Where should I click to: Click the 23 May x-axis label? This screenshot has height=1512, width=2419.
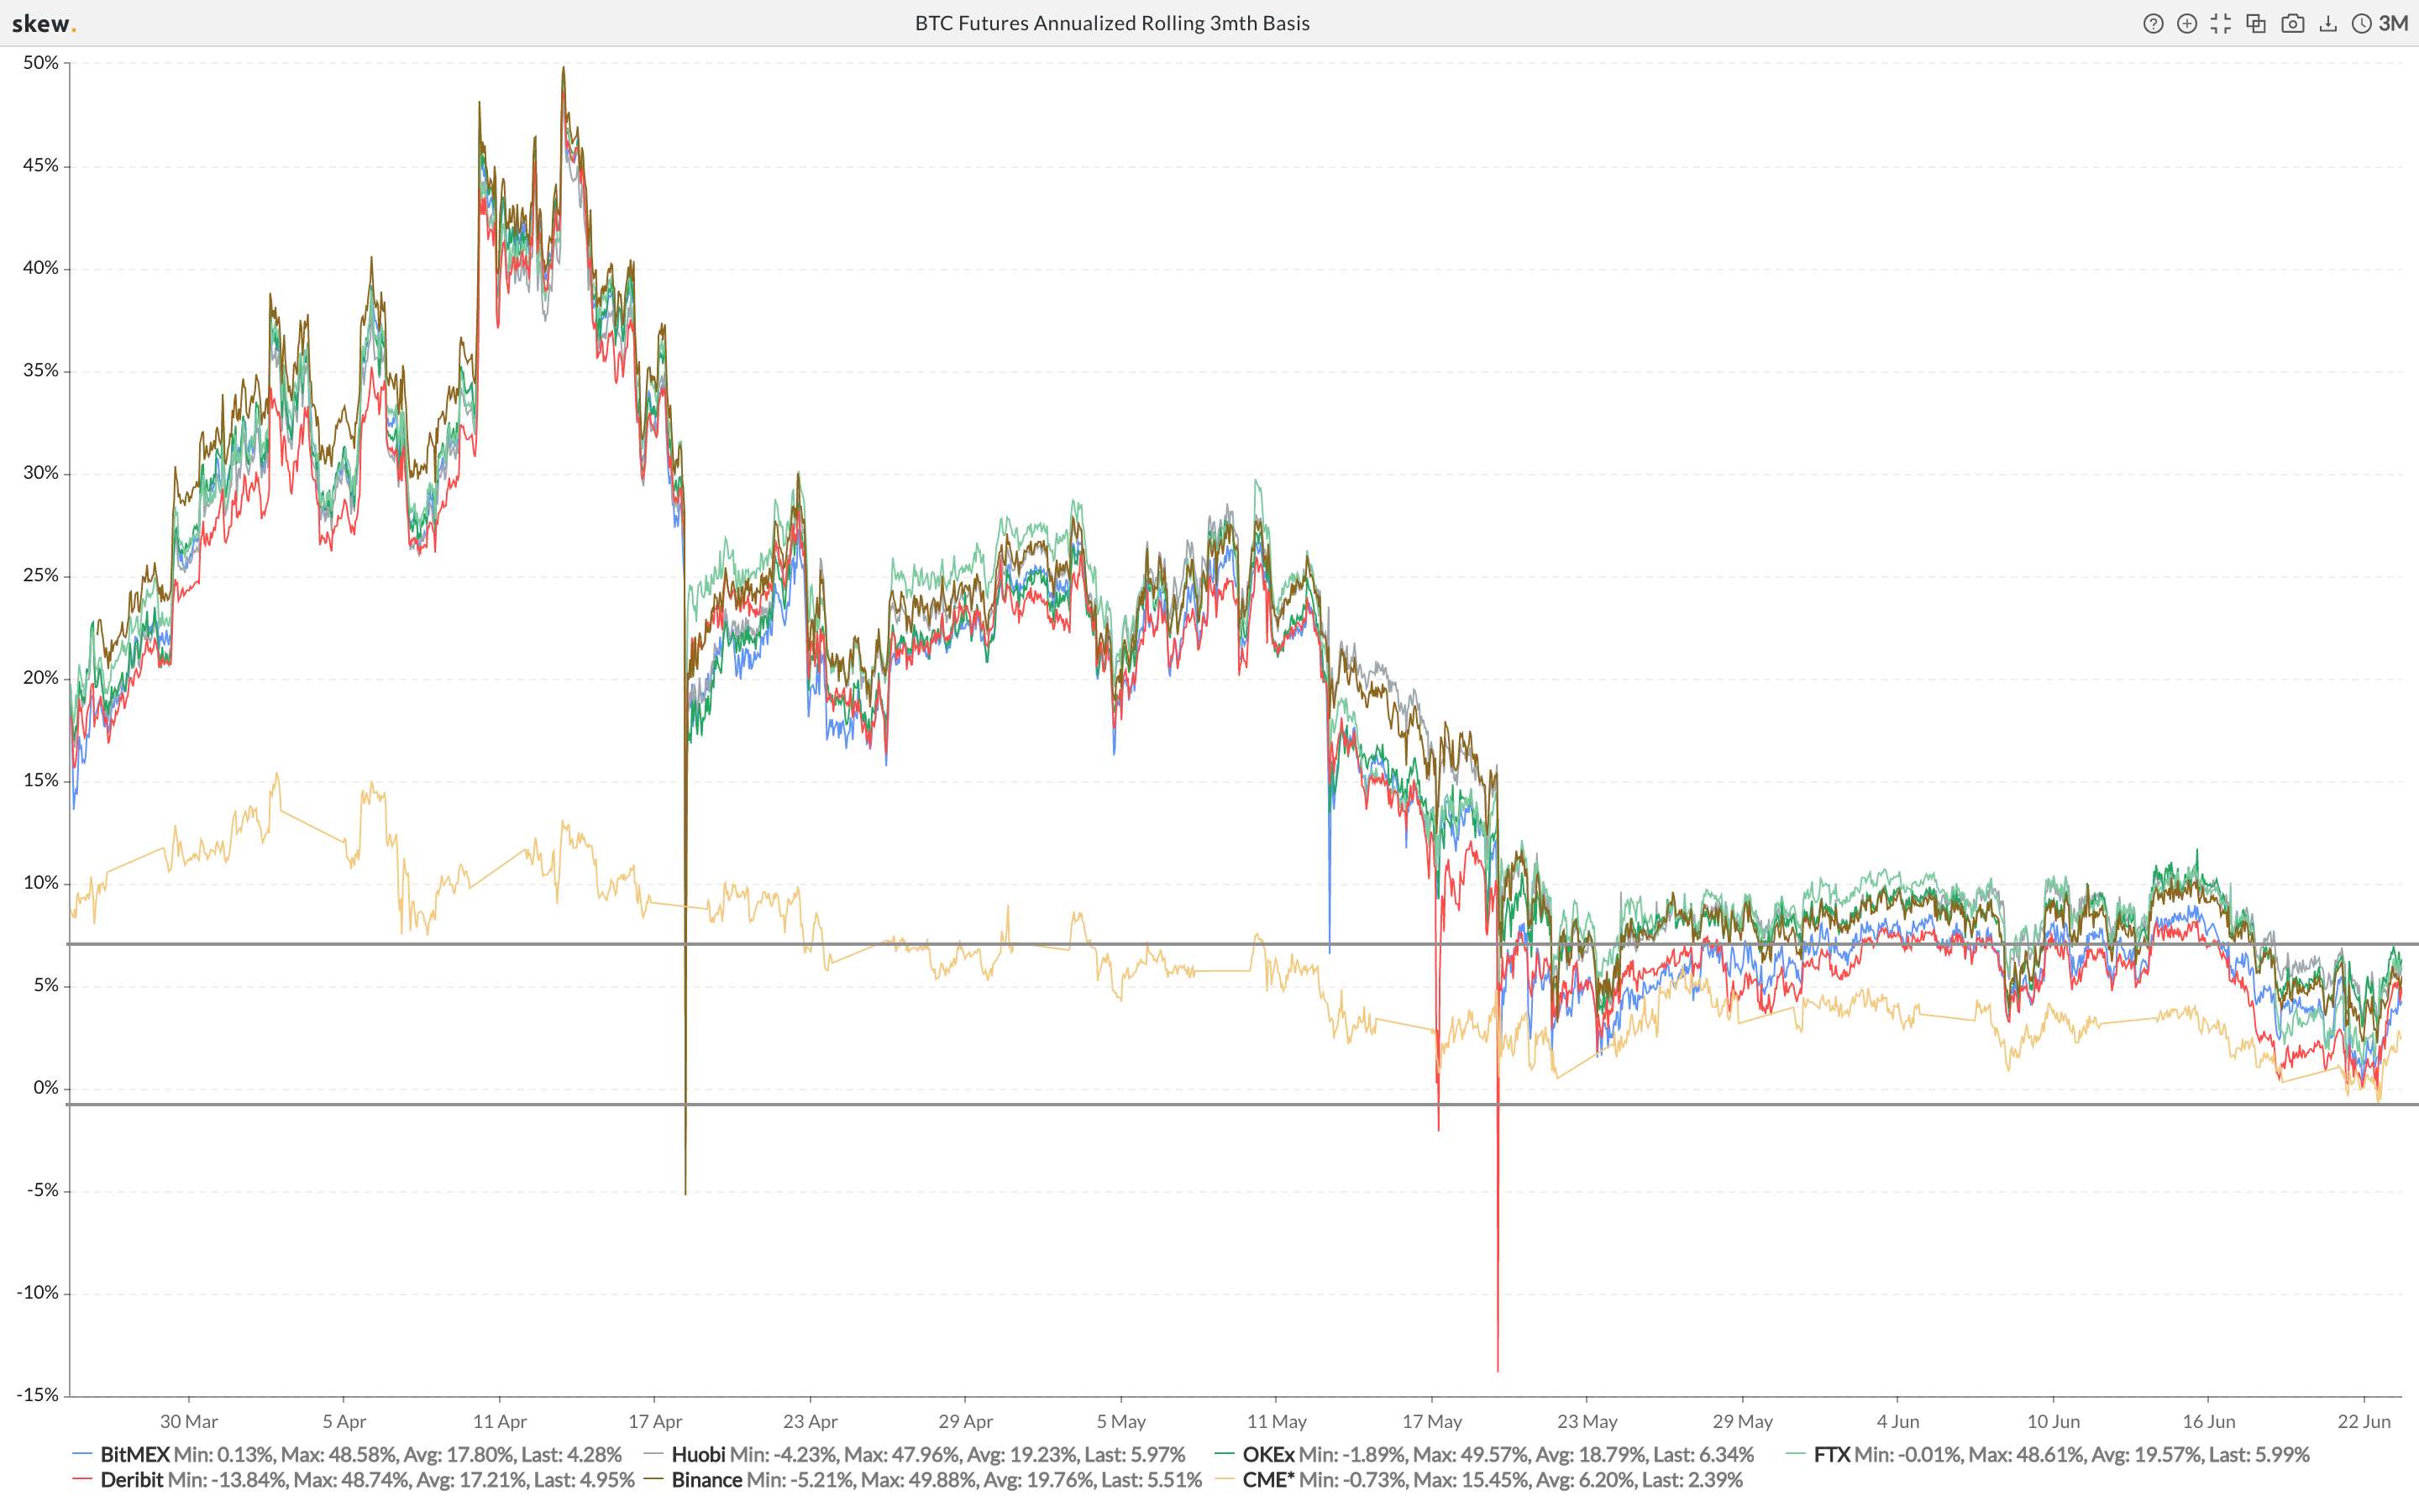click(x=1587, y=1421)
